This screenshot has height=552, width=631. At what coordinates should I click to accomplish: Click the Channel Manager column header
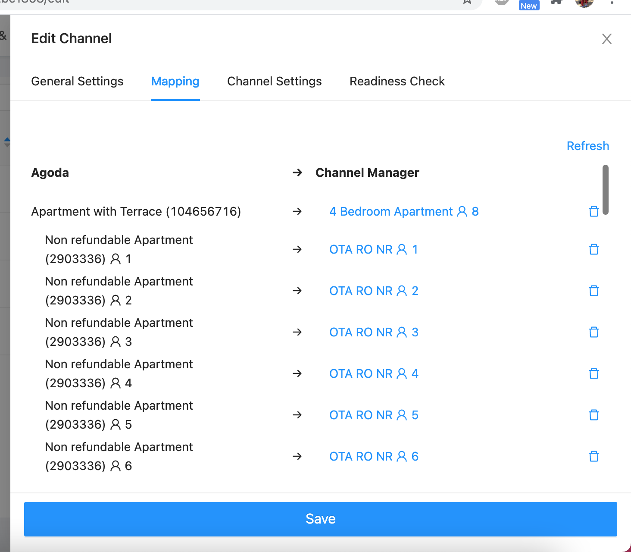(x=367, y=172)
